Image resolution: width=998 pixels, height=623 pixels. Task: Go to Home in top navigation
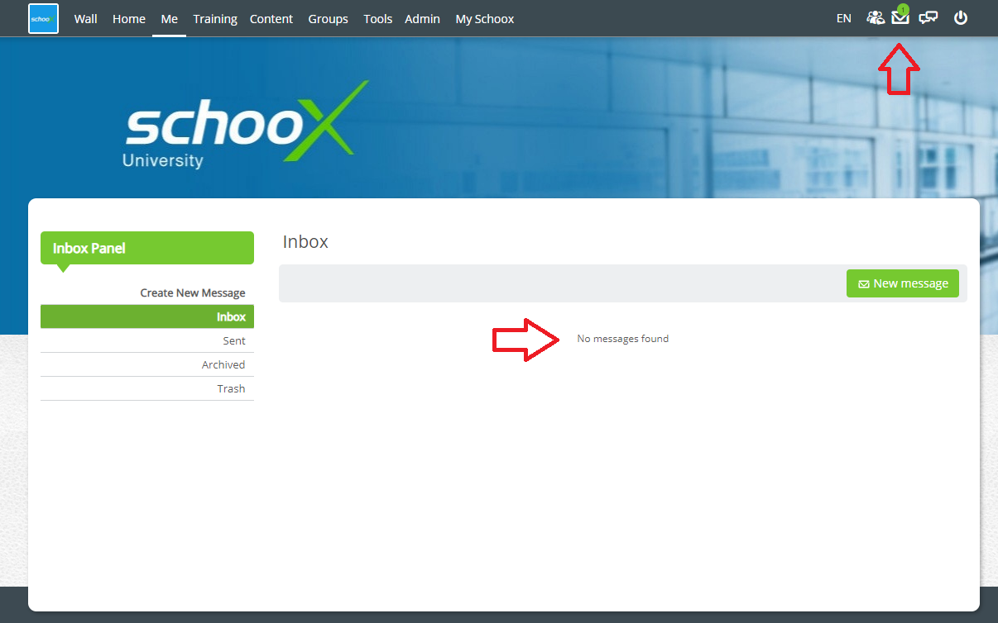coord(129,18)
